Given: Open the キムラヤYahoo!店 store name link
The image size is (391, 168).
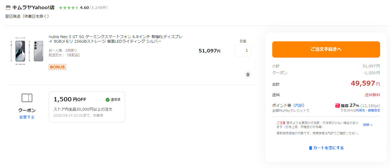Looking at the screenshot, I should coord(33,8).
